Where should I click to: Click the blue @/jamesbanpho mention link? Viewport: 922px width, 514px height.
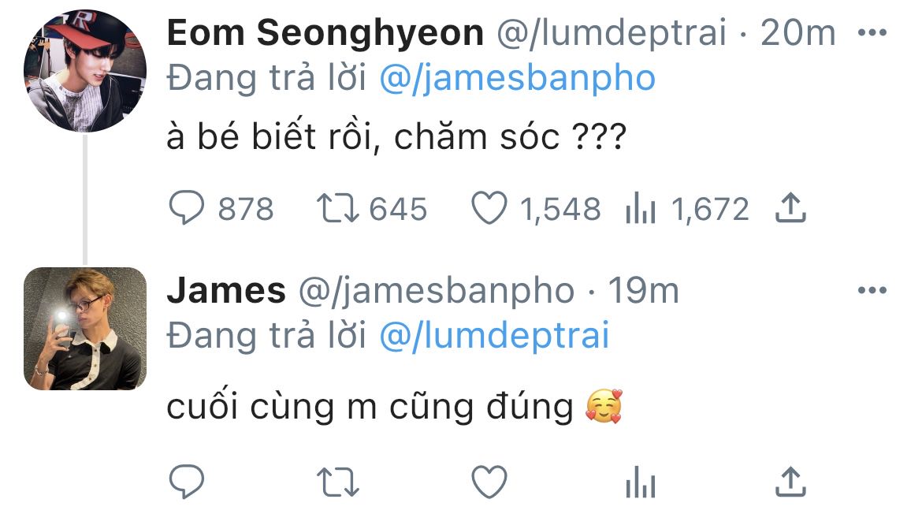(517, 77)
